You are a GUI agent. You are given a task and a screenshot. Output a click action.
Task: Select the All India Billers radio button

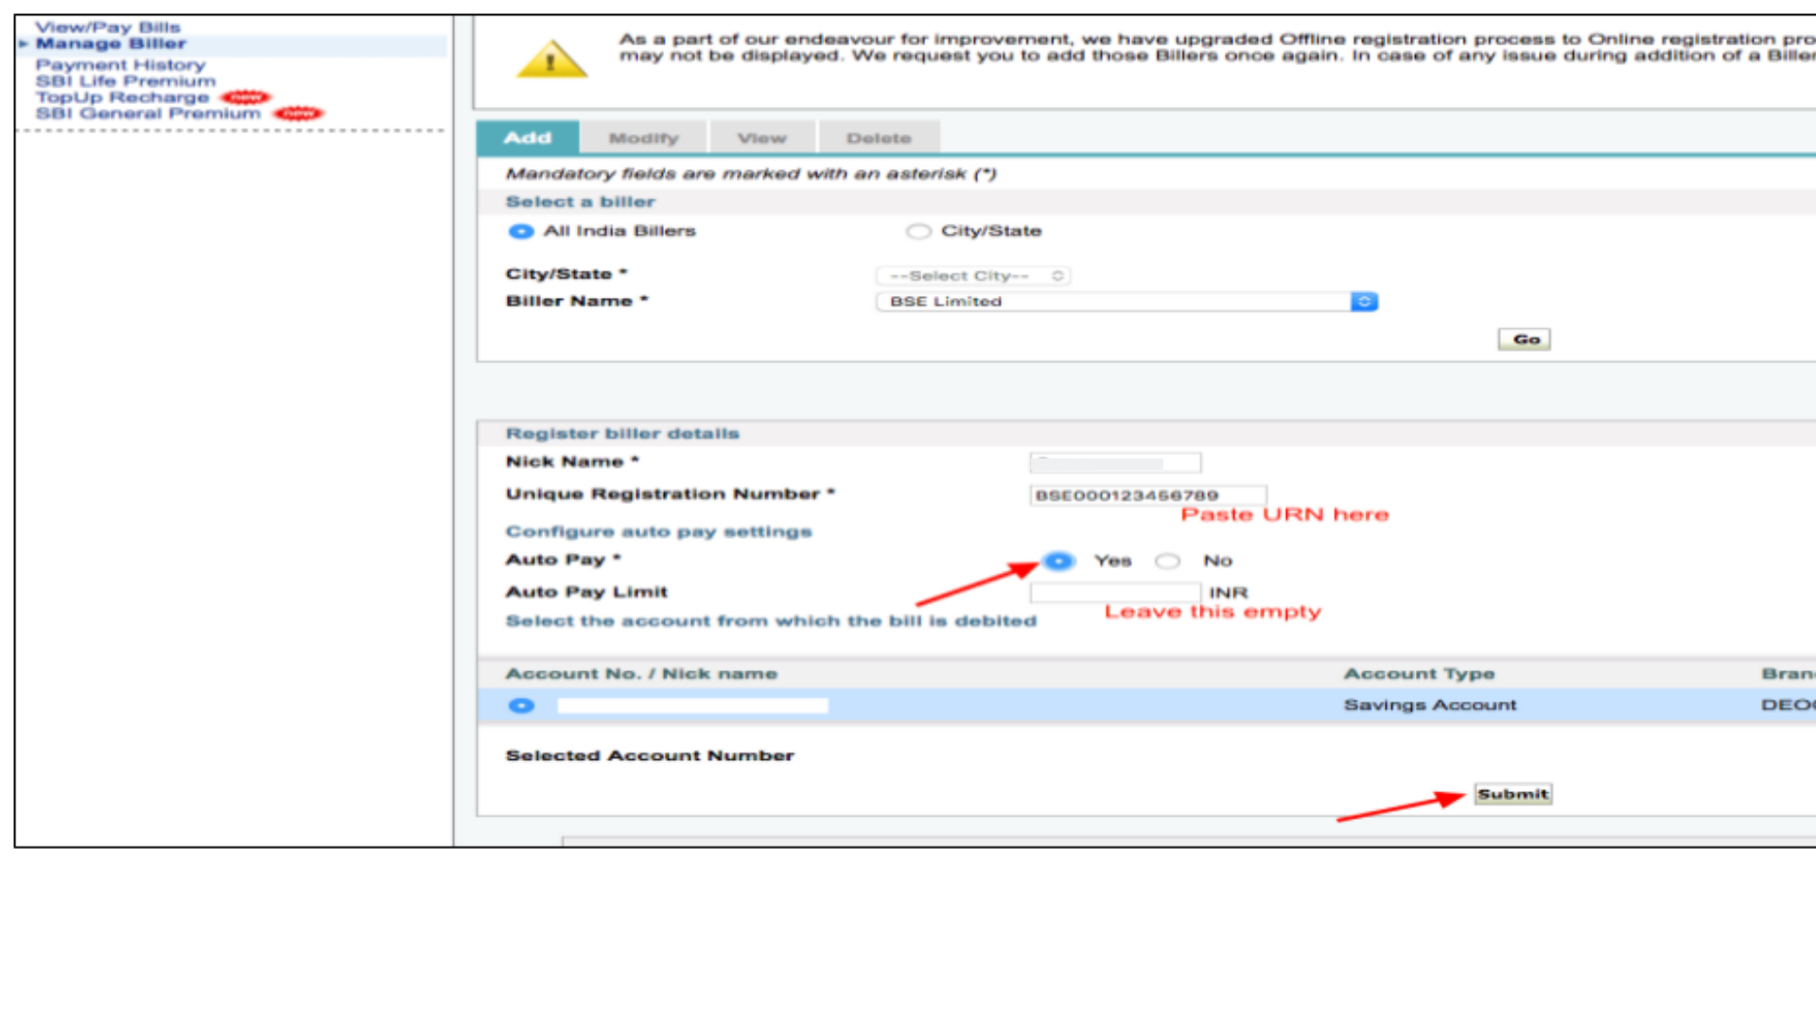[x=521, y=232]
